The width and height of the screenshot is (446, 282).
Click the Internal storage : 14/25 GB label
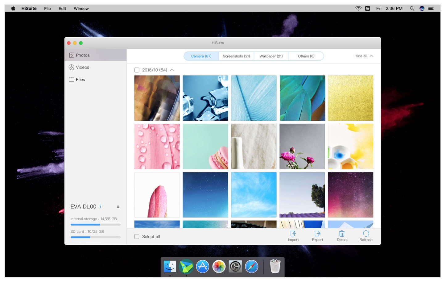coord(93,219)
